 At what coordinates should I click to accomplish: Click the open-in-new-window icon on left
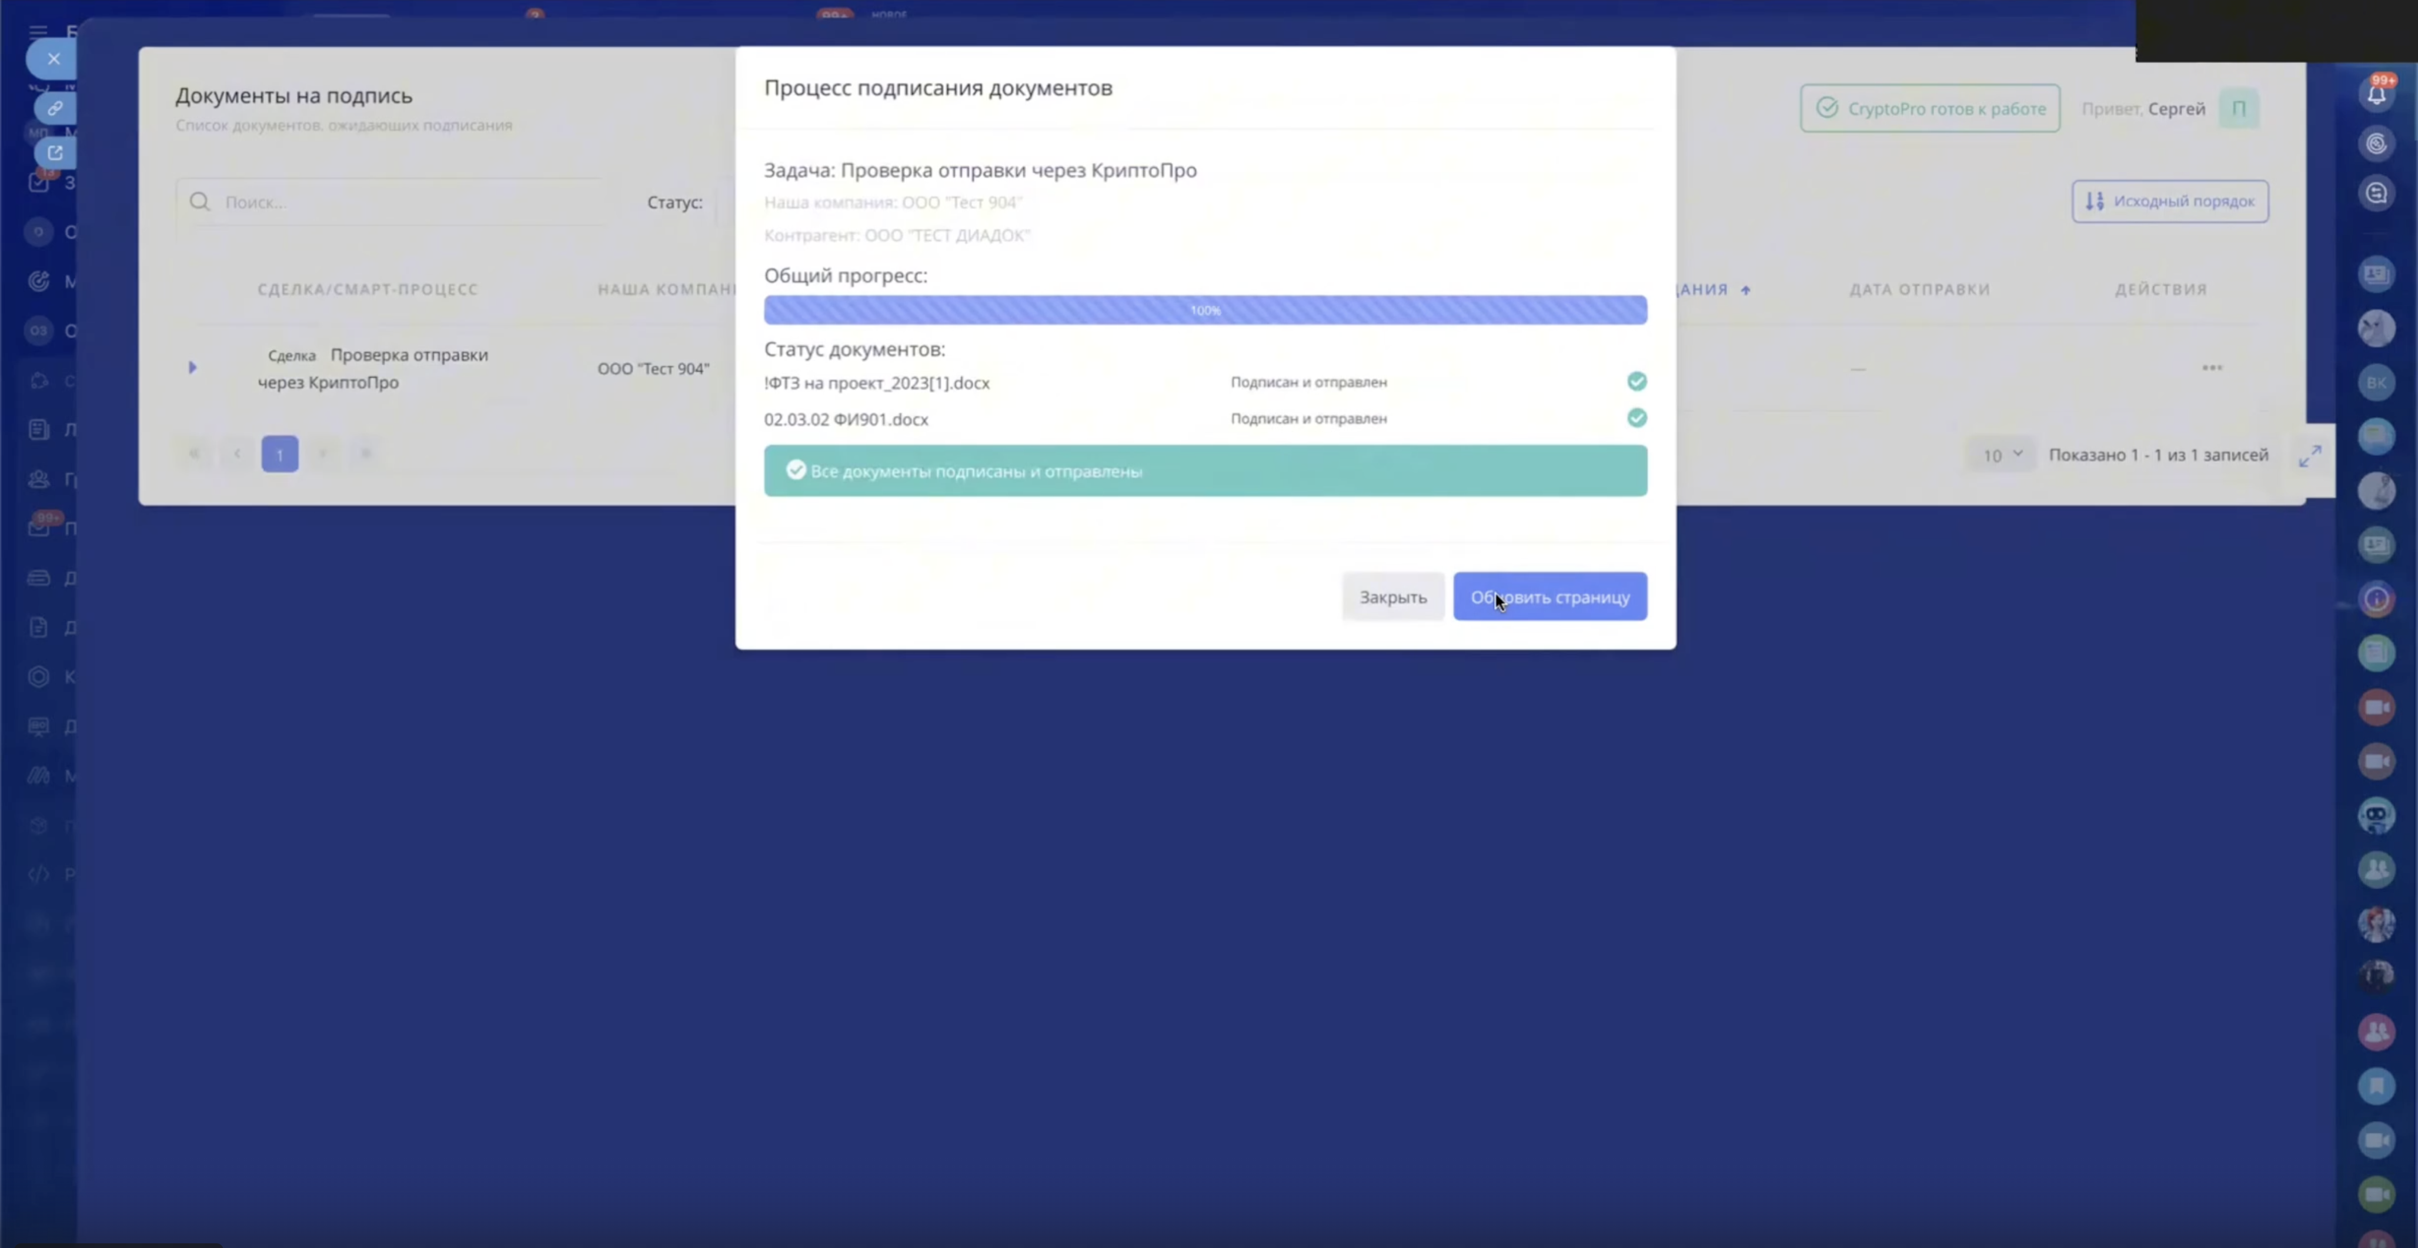coord(55,152)
